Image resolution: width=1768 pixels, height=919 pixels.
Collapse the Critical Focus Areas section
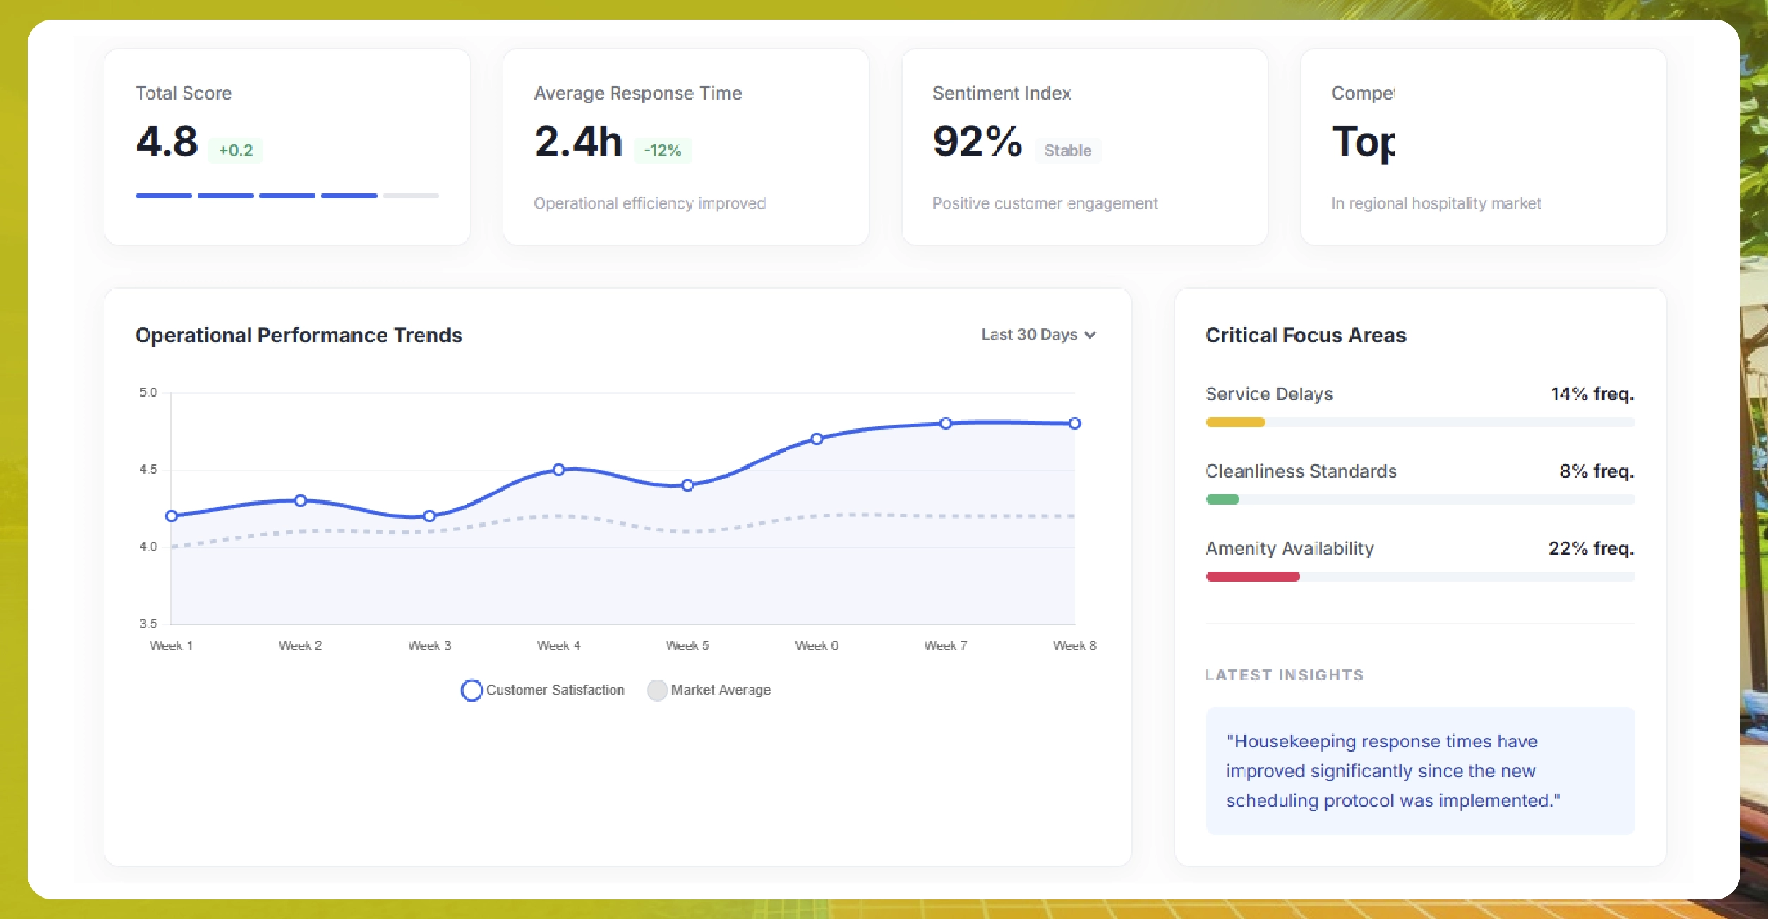1306,335
